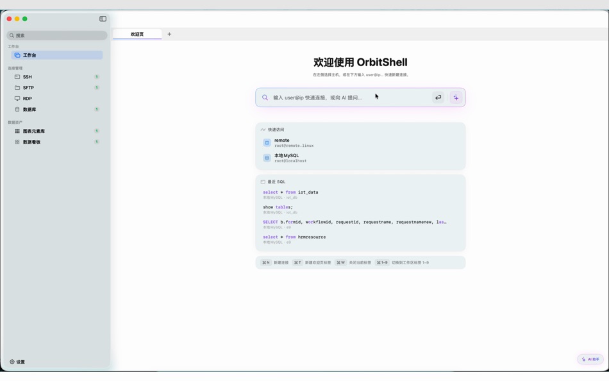Click the AI sparkle button
This screenshot has width=609, height=381.
456,97
